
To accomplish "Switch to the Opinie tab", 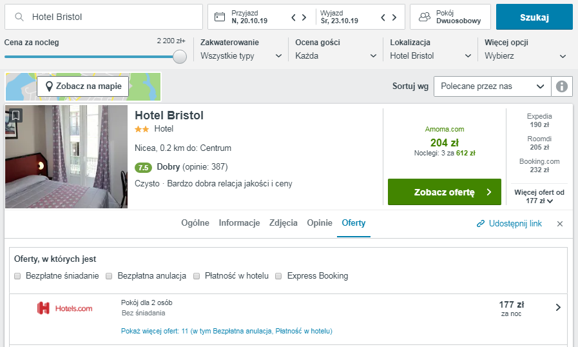I will tap(320, 223).
